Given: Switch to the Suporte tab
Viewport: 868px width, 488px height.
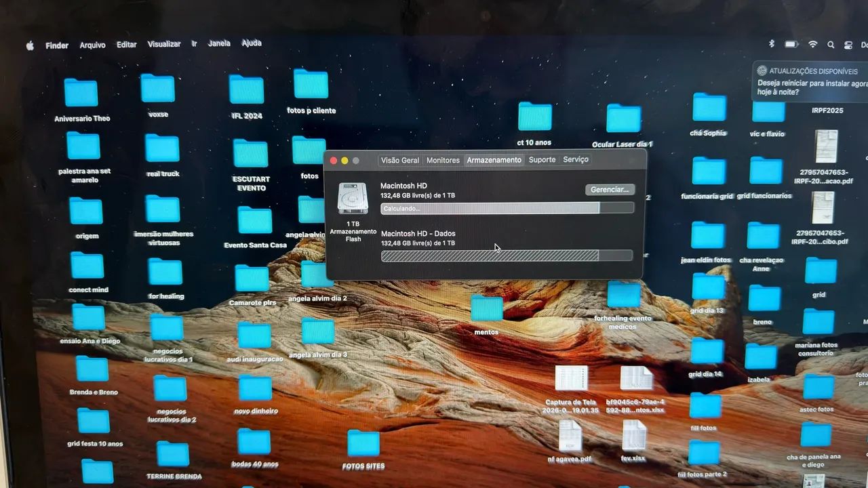Looking at the screenshot, I should 542,160.
